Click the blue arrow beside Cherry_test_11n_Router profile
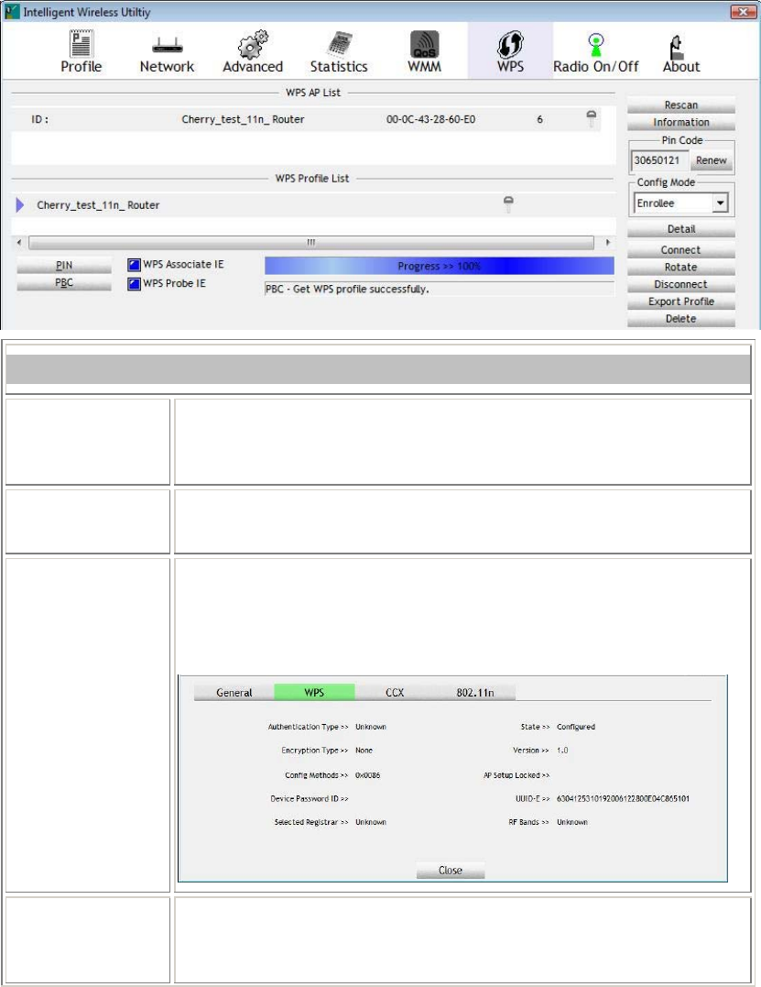The width and height of the screenshot is (761, 987). click(19, 204)
